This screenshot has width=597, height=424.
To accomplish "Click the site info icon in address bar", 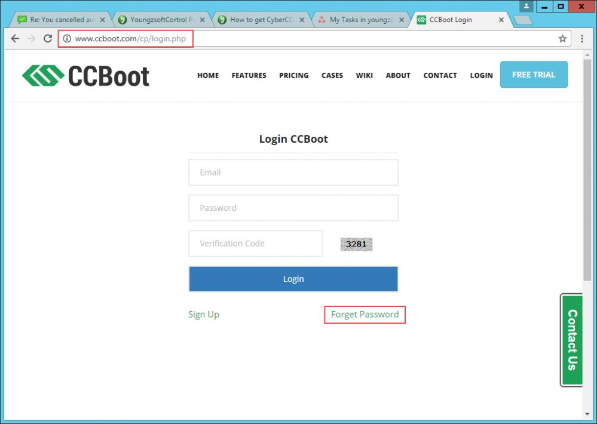I will (67, 38).
